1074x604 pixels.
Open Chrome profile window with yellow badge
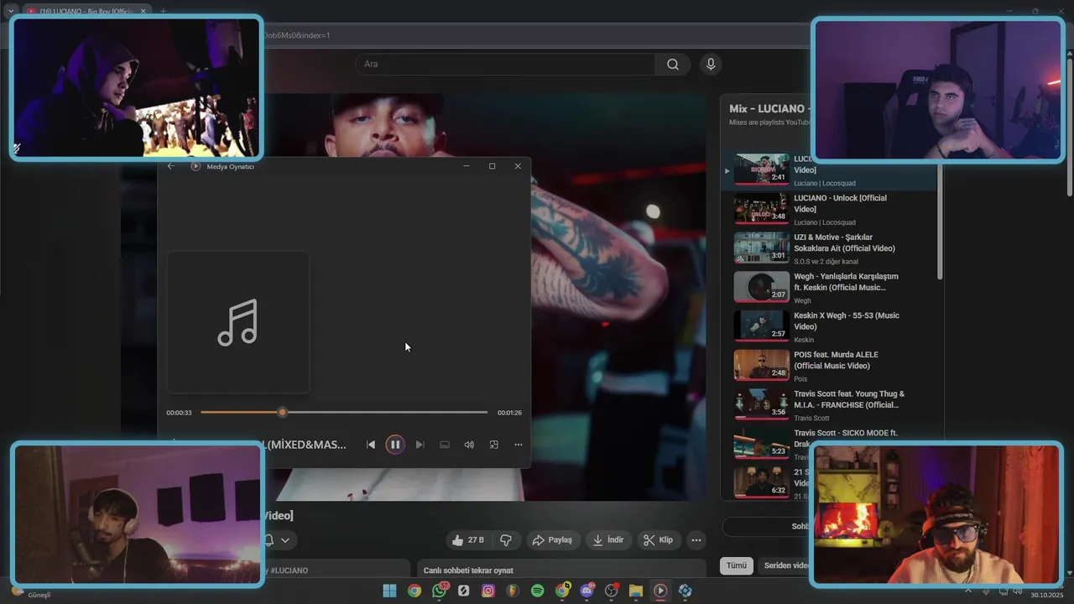pos(562,591)
